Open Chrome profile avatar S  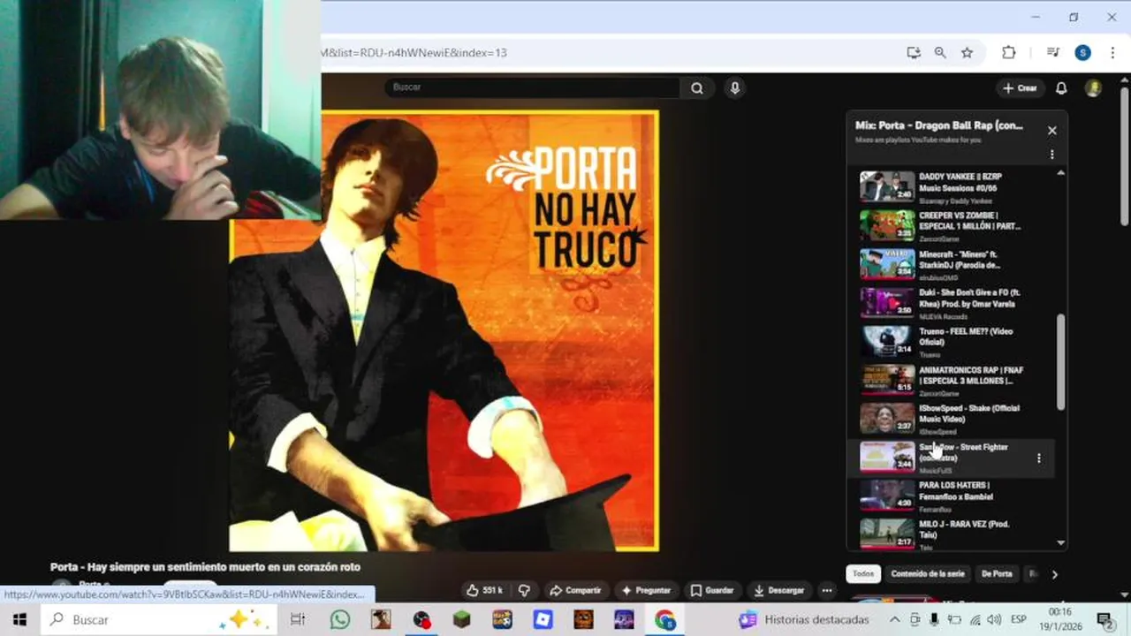pyautogui.click(x=1082, y=53)
